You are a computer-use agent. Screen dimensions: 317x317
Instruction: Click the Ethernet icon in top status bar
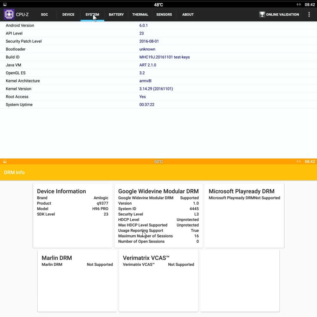click(298, 4)
